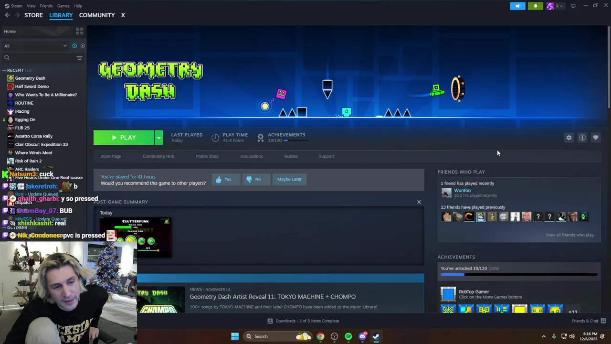
Task: Switch to Big Picture mode icon
Action: [x=573, y=6]
